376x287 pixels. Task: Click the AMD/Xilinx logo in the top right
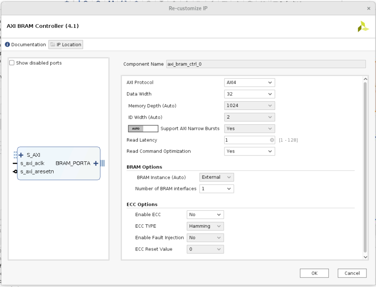(363, 26)
